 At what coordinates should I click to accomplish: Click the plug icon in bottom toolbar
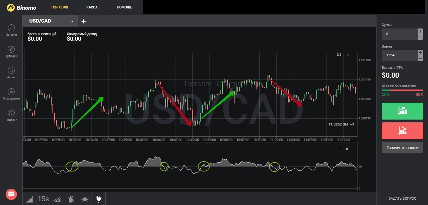tap(98, 199)
